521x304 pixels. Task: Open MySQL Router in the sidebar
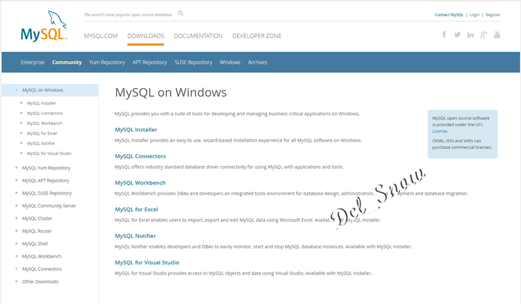37,231
